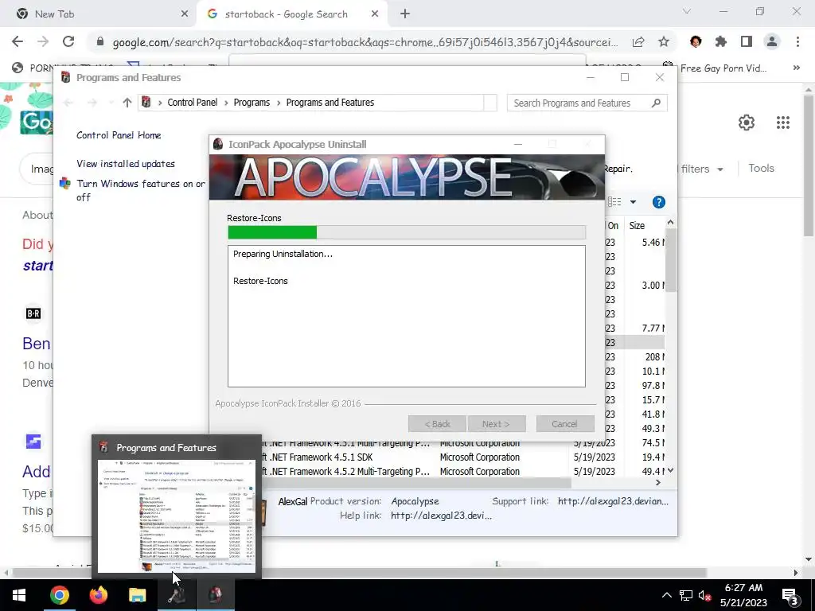
Task: Switch to the New Tab tab
Action: pos(98,14)
